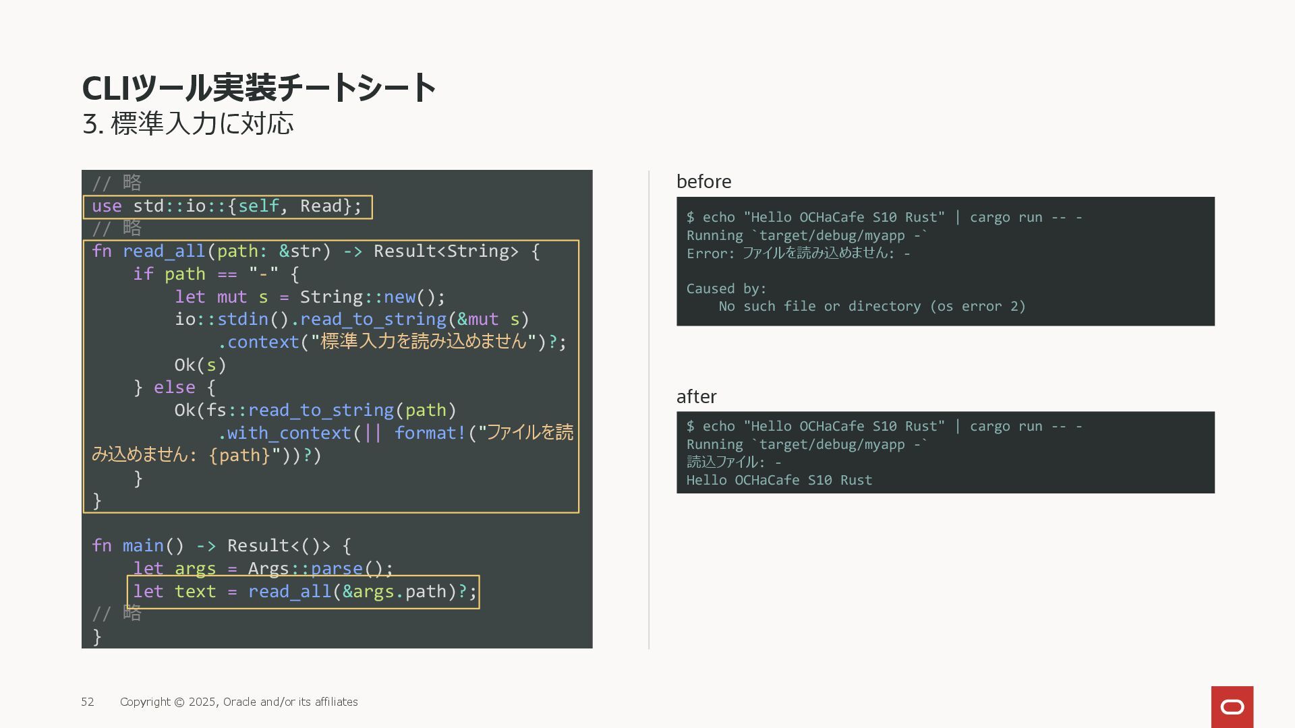The image size is (1295, 728).
Task: Click 'Hello OCHaCafe S10 Rust' output line
Action: pos(780,480)
